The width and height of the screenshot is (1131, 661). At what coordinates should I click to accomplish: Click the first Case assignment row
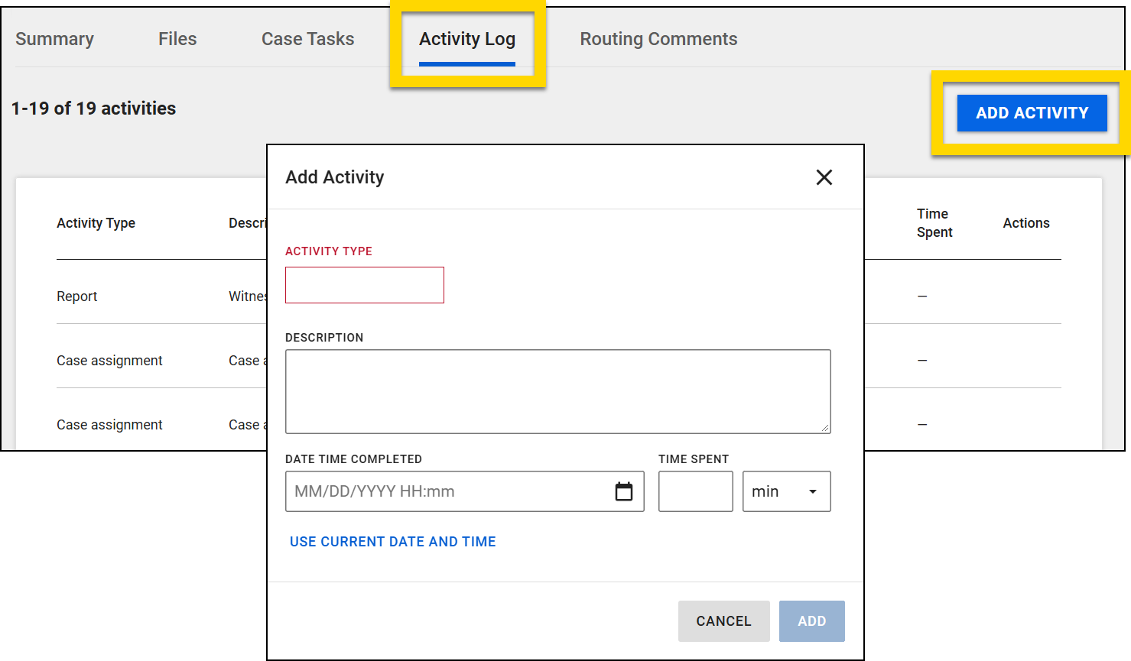109,360
